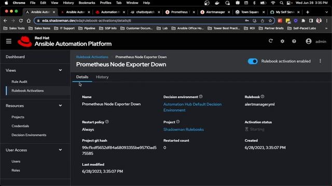Click the Red Hat logo
Viewport: 332px width, 186px height.
tap(25, 41)
